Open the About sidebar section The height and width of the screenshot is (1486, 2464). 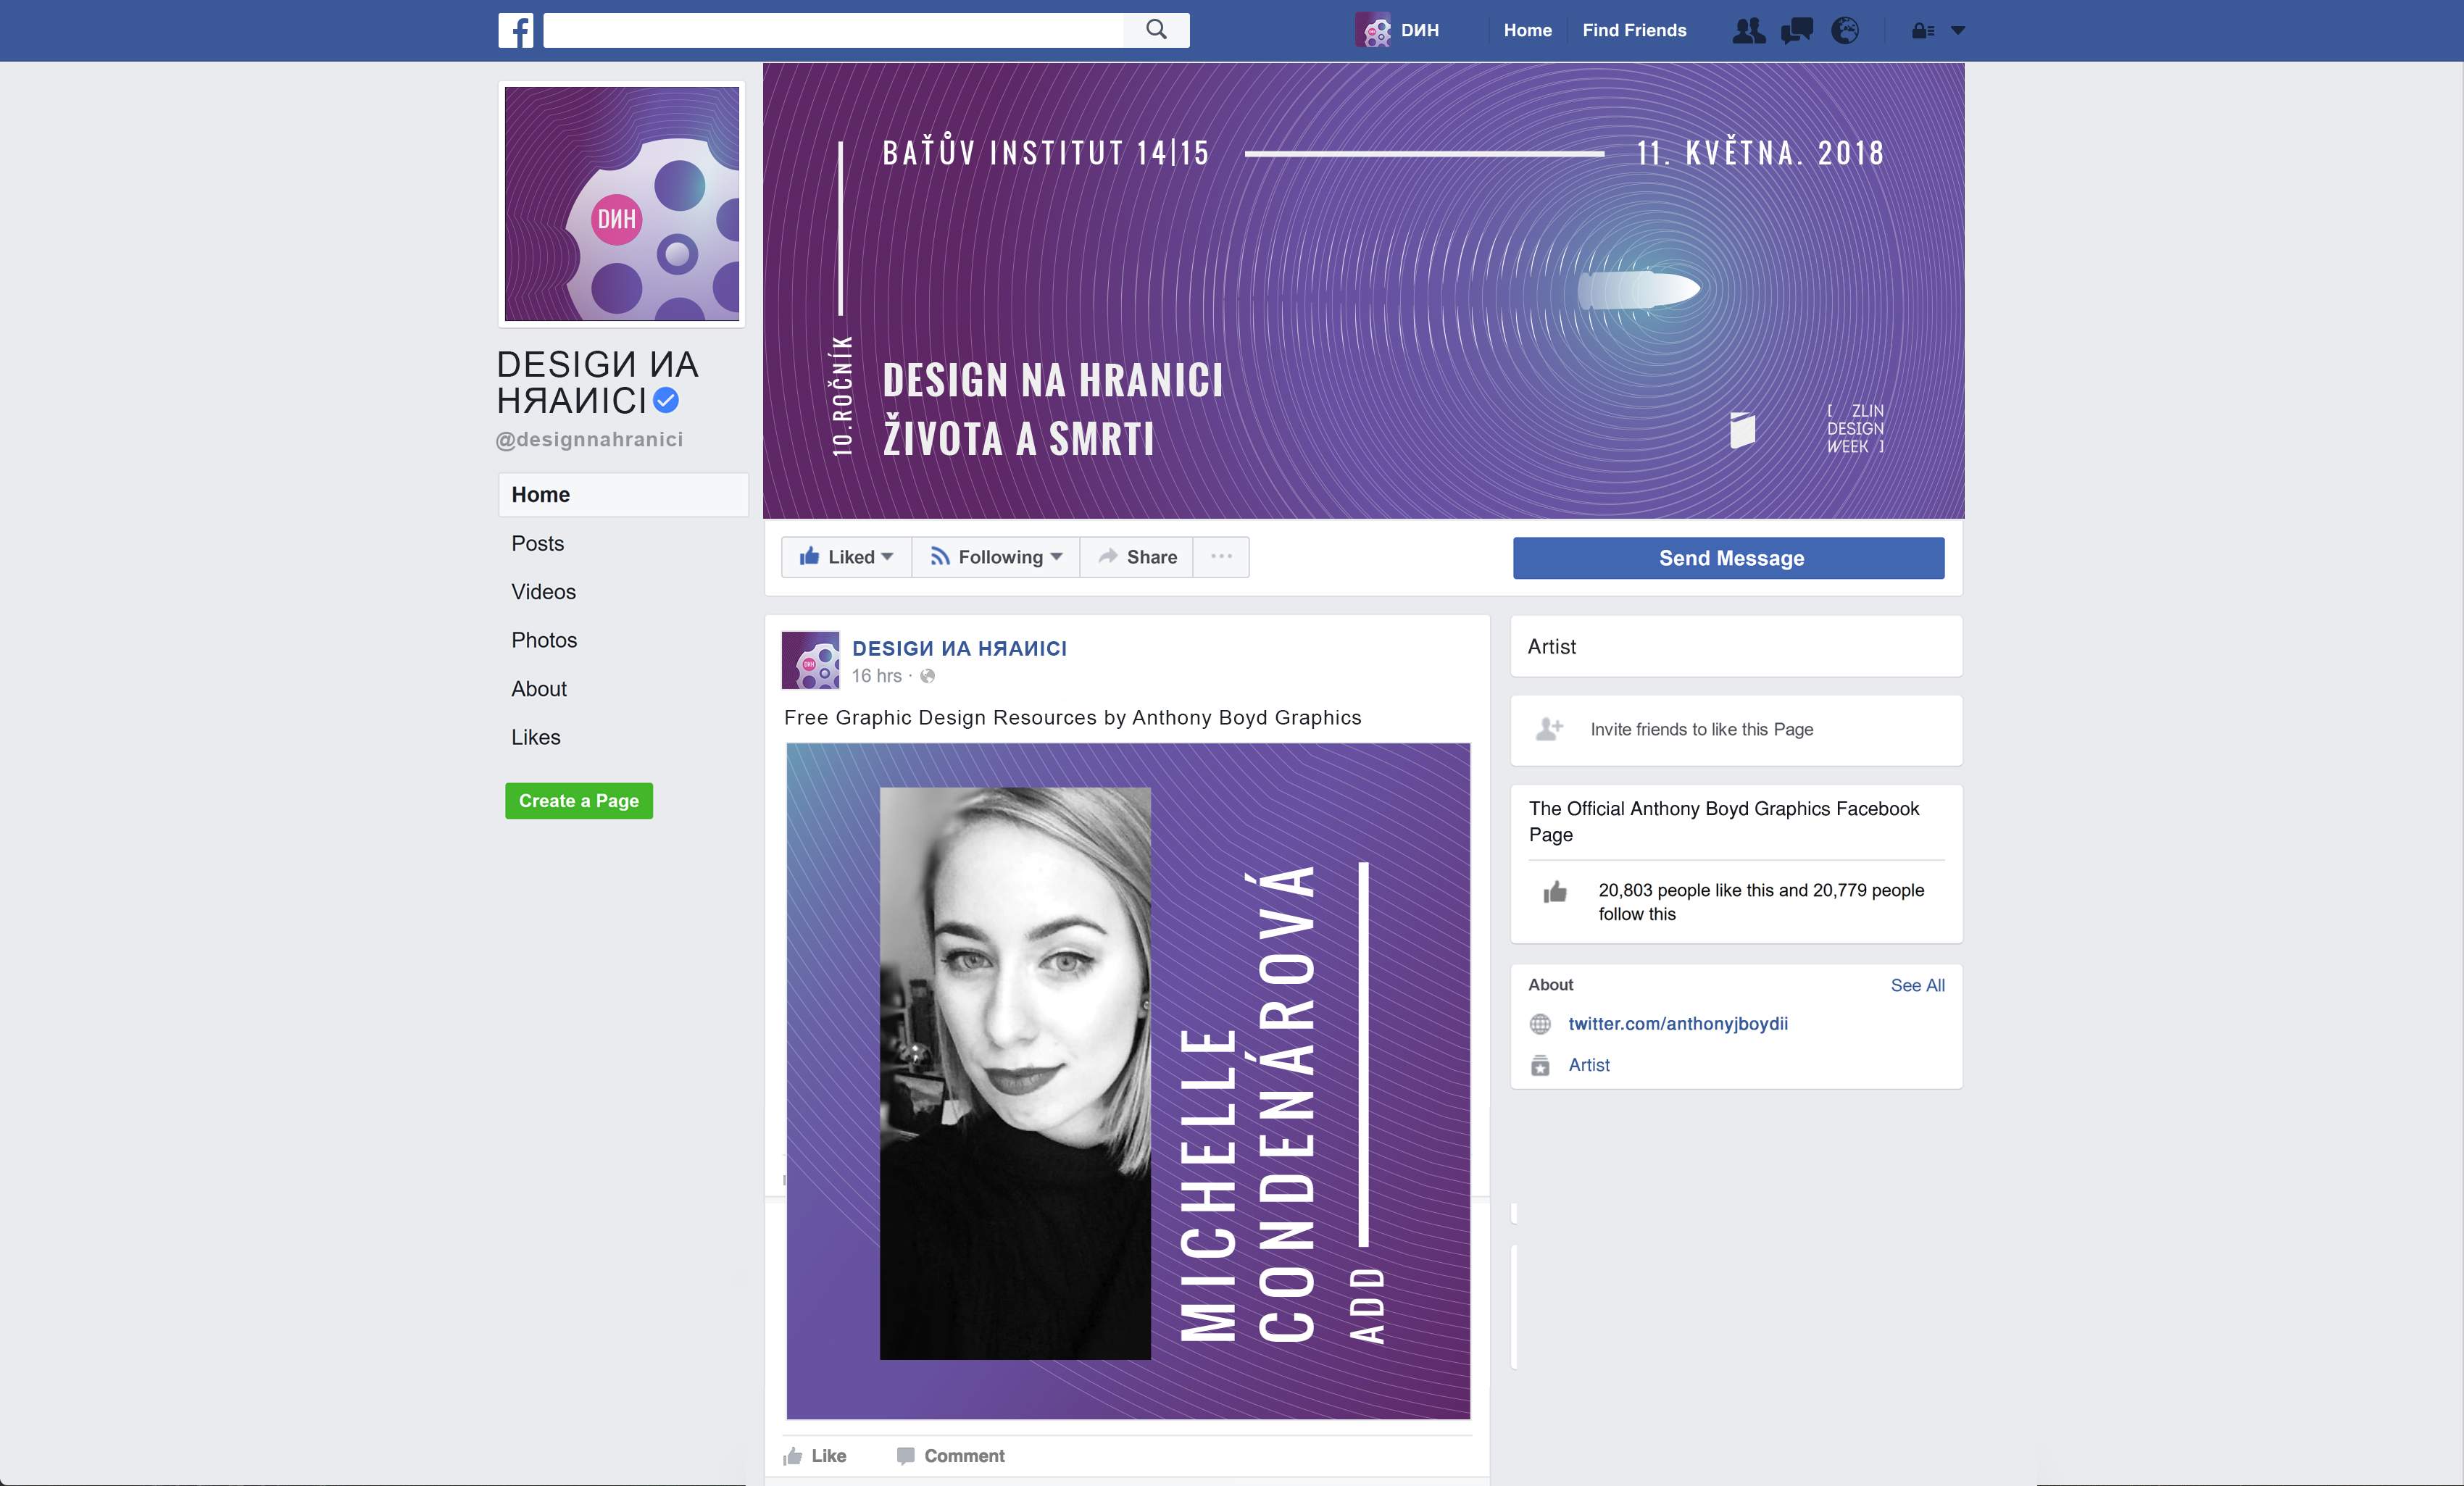pos(539,689)
